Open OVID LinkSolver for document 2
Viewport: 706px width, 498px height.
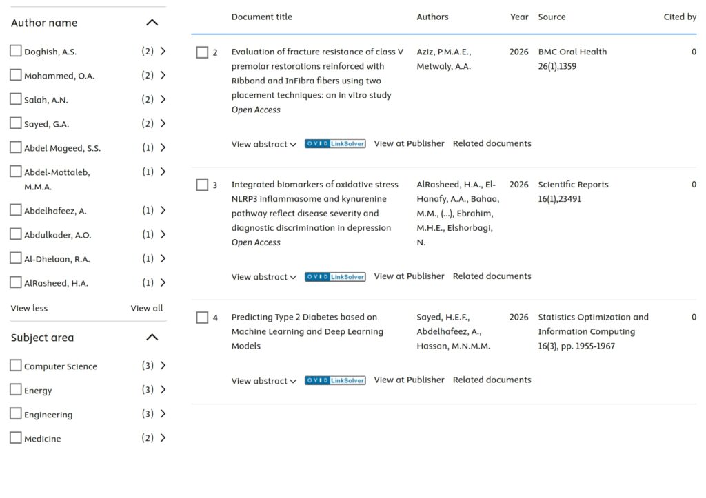[x=335, y=143]
